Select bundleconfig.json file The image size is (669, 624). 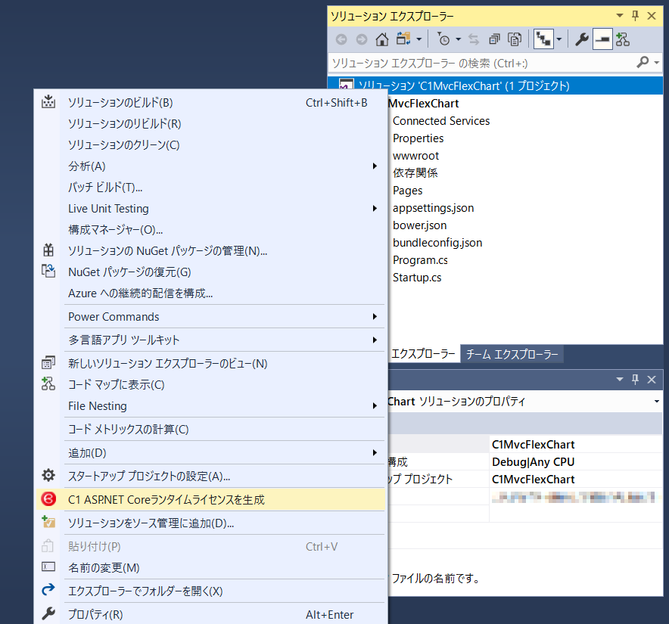coord(437,243)
